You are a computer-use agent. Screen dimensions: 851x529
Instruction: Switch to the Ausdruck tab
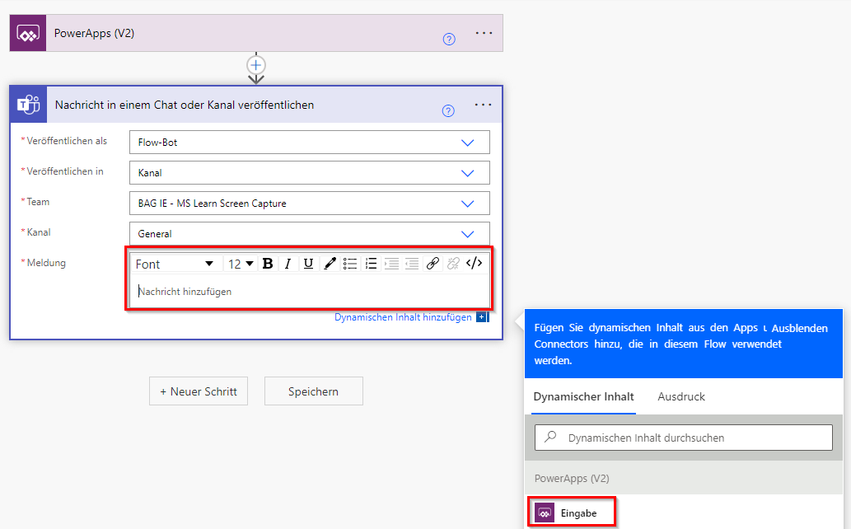(x=680, y=396)
